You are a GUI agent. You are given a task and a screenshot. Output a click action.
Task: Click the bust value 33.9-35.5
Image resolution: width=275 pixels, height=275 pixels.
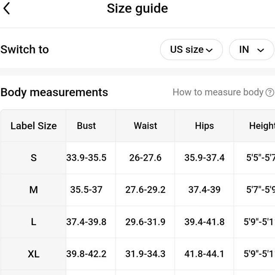coord(86,158)
